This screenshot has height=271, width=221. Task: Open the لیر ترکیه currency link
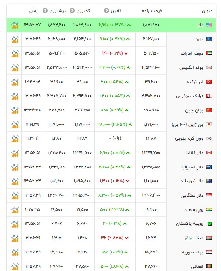click(x=195, y=82)
